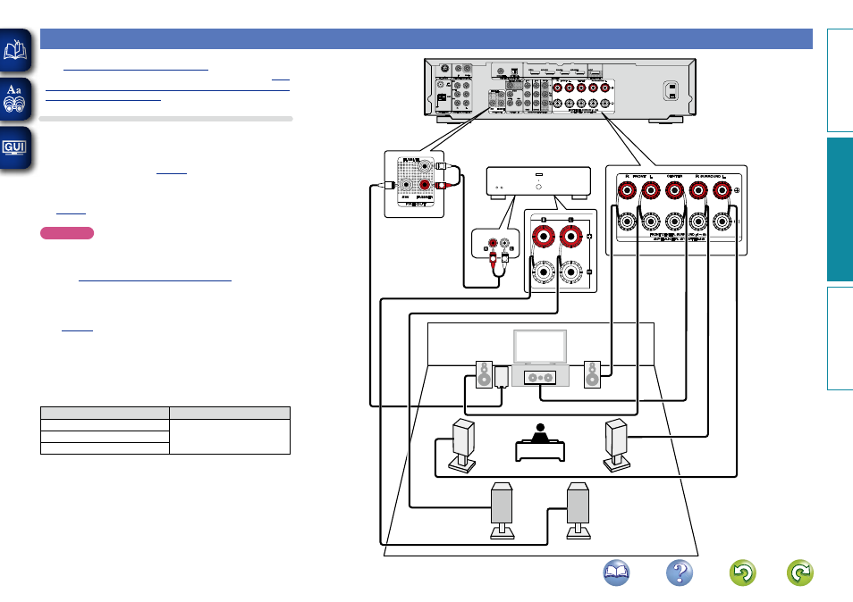This screenshot has width=853, height=602.
Task: Go forward using the green clockwise arrow
Action: pyautogui.click(x=800, y=573)
